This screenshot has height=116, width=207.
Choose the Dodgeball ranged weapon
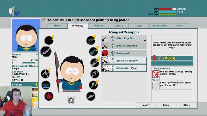(x=124, y=53)
